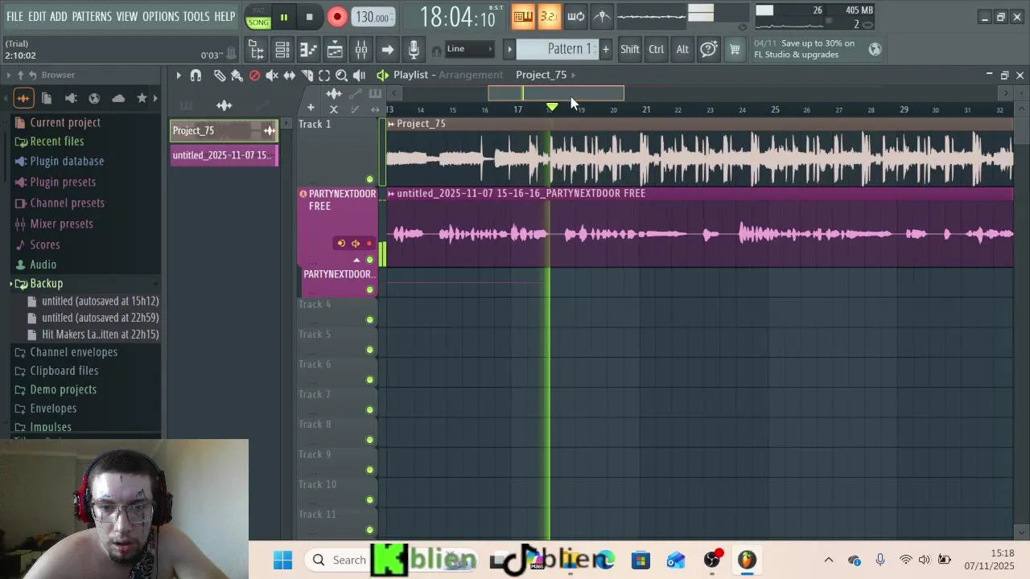Open the channel rack icon
1030x579 pixels.
click(282, 50)
